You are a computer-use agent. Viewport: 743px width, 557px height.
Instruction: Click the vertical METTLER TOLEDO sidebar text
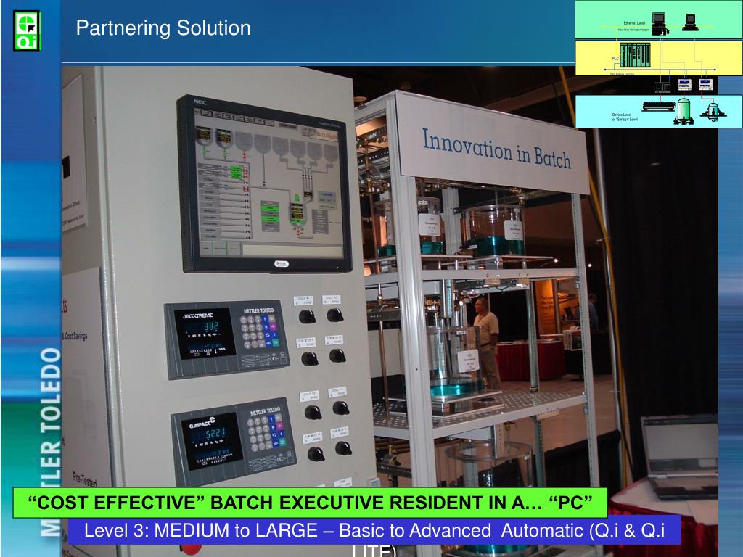[x=50, y=442]
